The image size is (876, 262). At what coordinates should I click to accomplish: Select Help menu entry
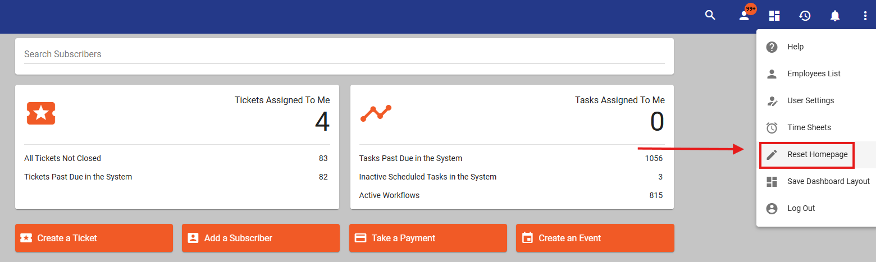tap(816, 47)
